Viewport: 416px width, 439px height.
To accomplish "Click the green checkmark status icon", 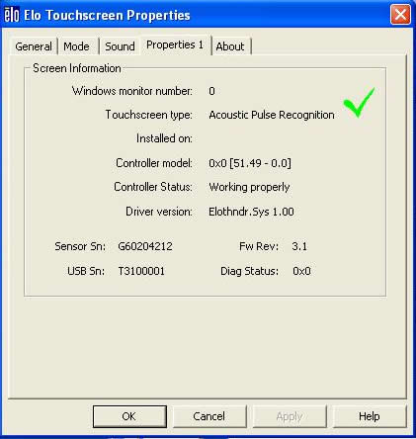I will pos(359,102).
